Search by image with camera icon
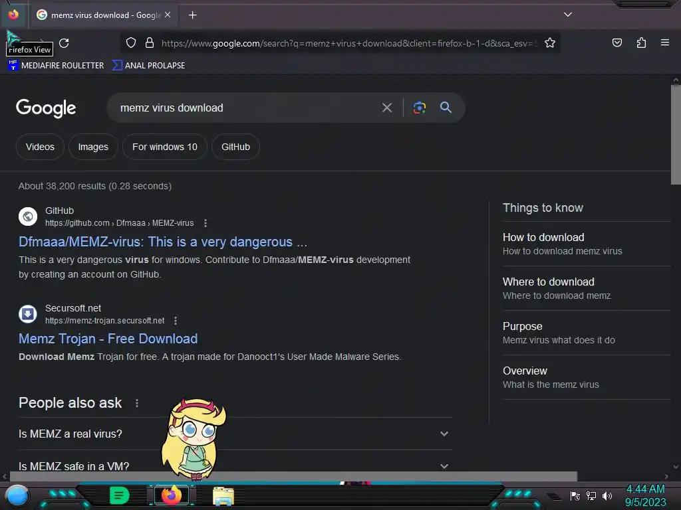Image resolution: width=681 pixels, height=510 pixels. (x=419, y=108)
